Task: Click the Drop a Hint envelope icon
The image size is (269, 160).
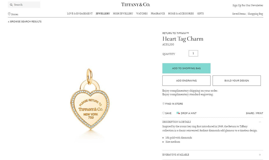Action: pos(178,113)
